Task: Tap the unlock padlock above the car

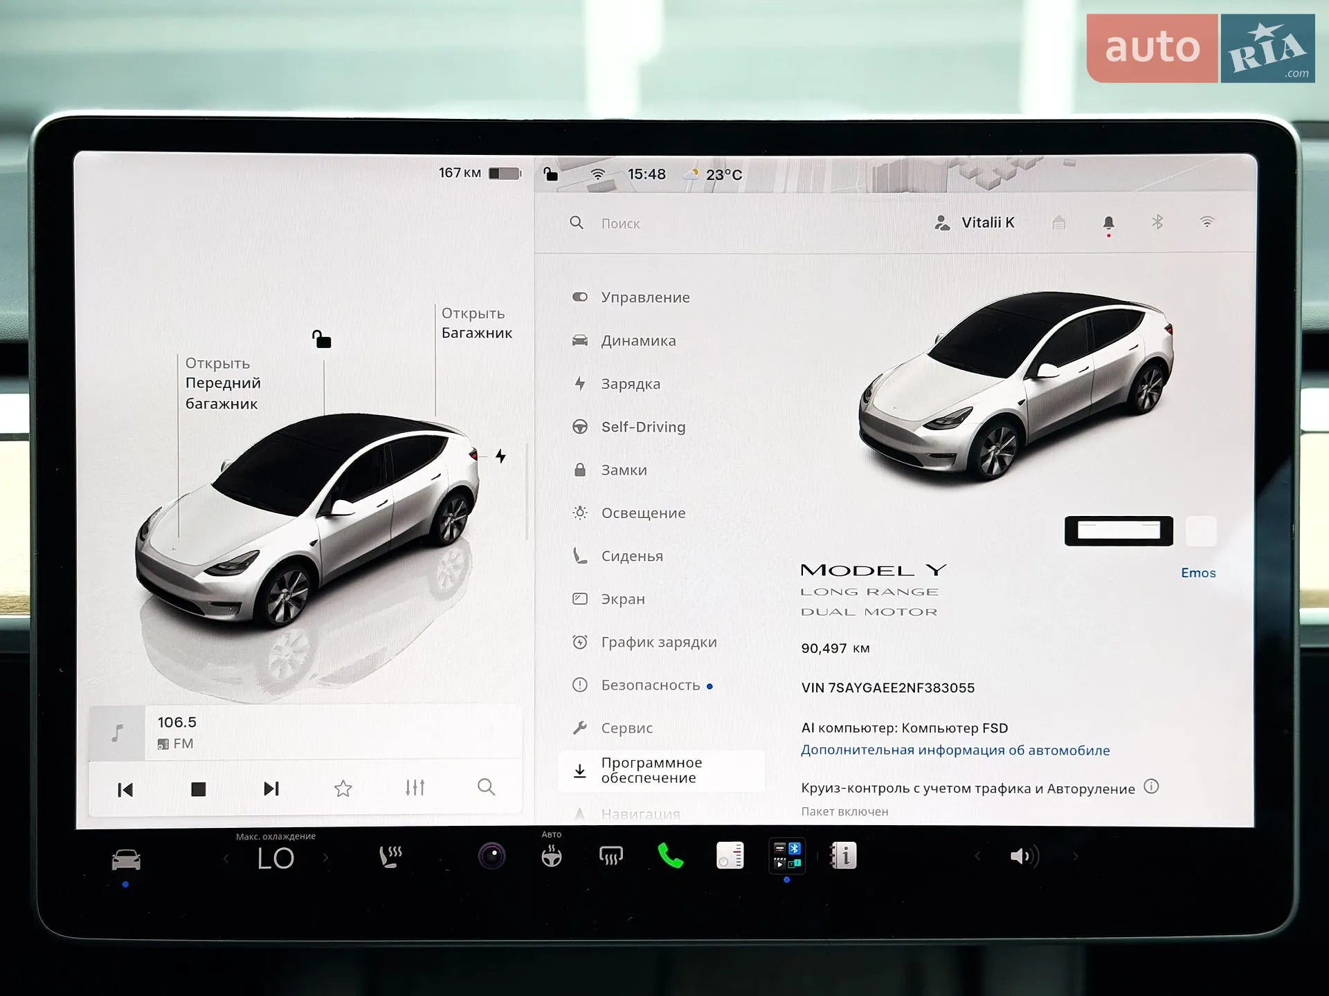Action: click(x=322, y=339)
